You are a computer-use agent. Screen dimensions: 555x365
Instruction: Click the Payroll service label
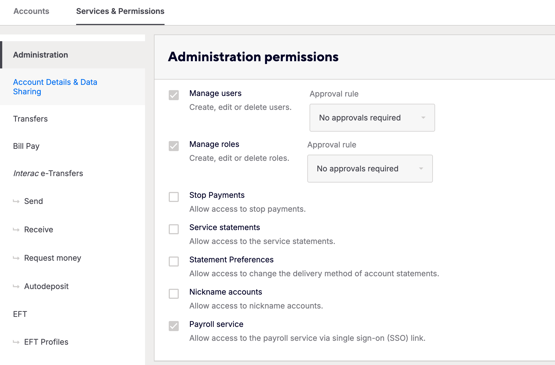(x=216, y=324)
